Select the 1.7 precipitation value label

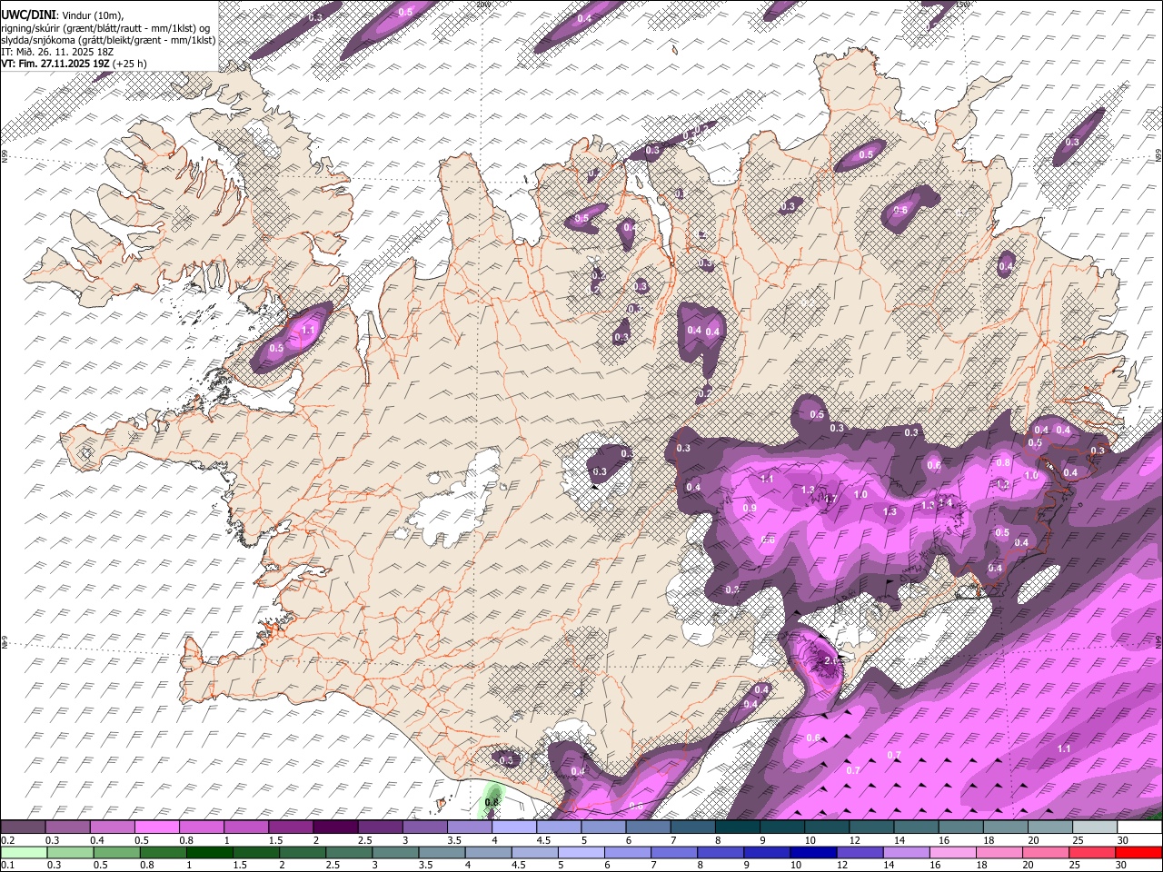tap(830, 499)
